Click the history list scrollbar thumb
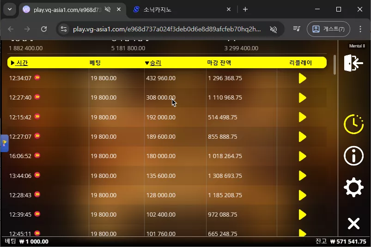The image size is (371, 247). tap(335, 65)
